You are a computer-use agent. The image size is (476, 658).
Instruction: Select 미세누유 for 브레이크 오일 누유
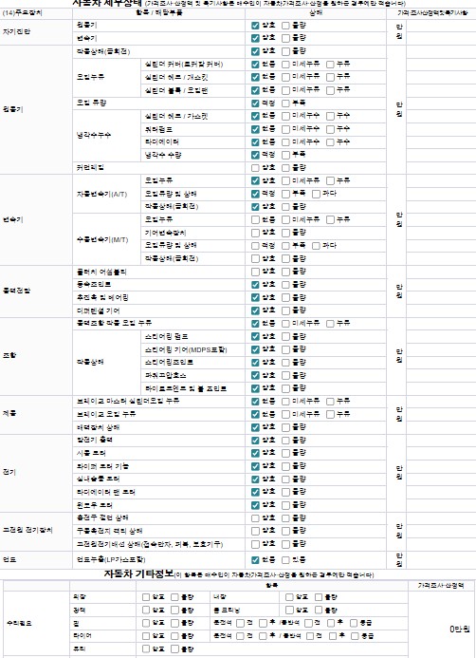(285, 415)
